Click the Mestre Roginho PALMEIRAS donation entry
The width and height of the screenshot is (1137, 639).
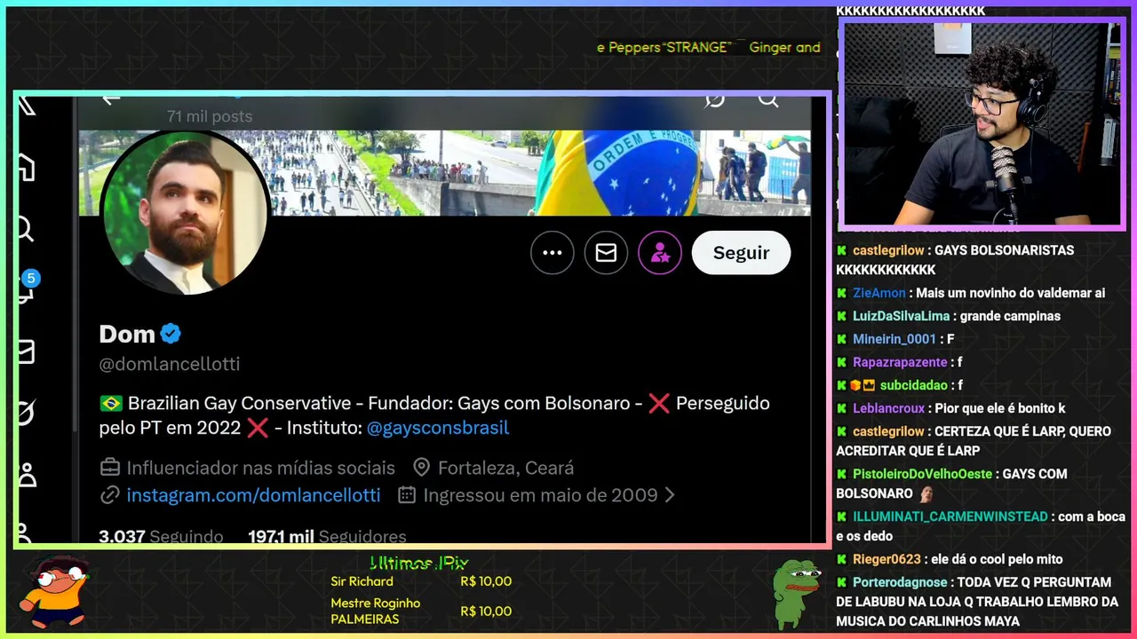click(x=421, y=611)
